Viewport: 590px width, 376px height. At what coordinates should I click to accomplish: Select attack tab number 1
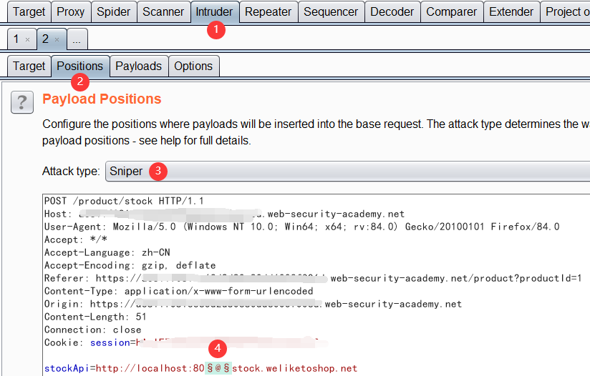click(x=16, y=39)
